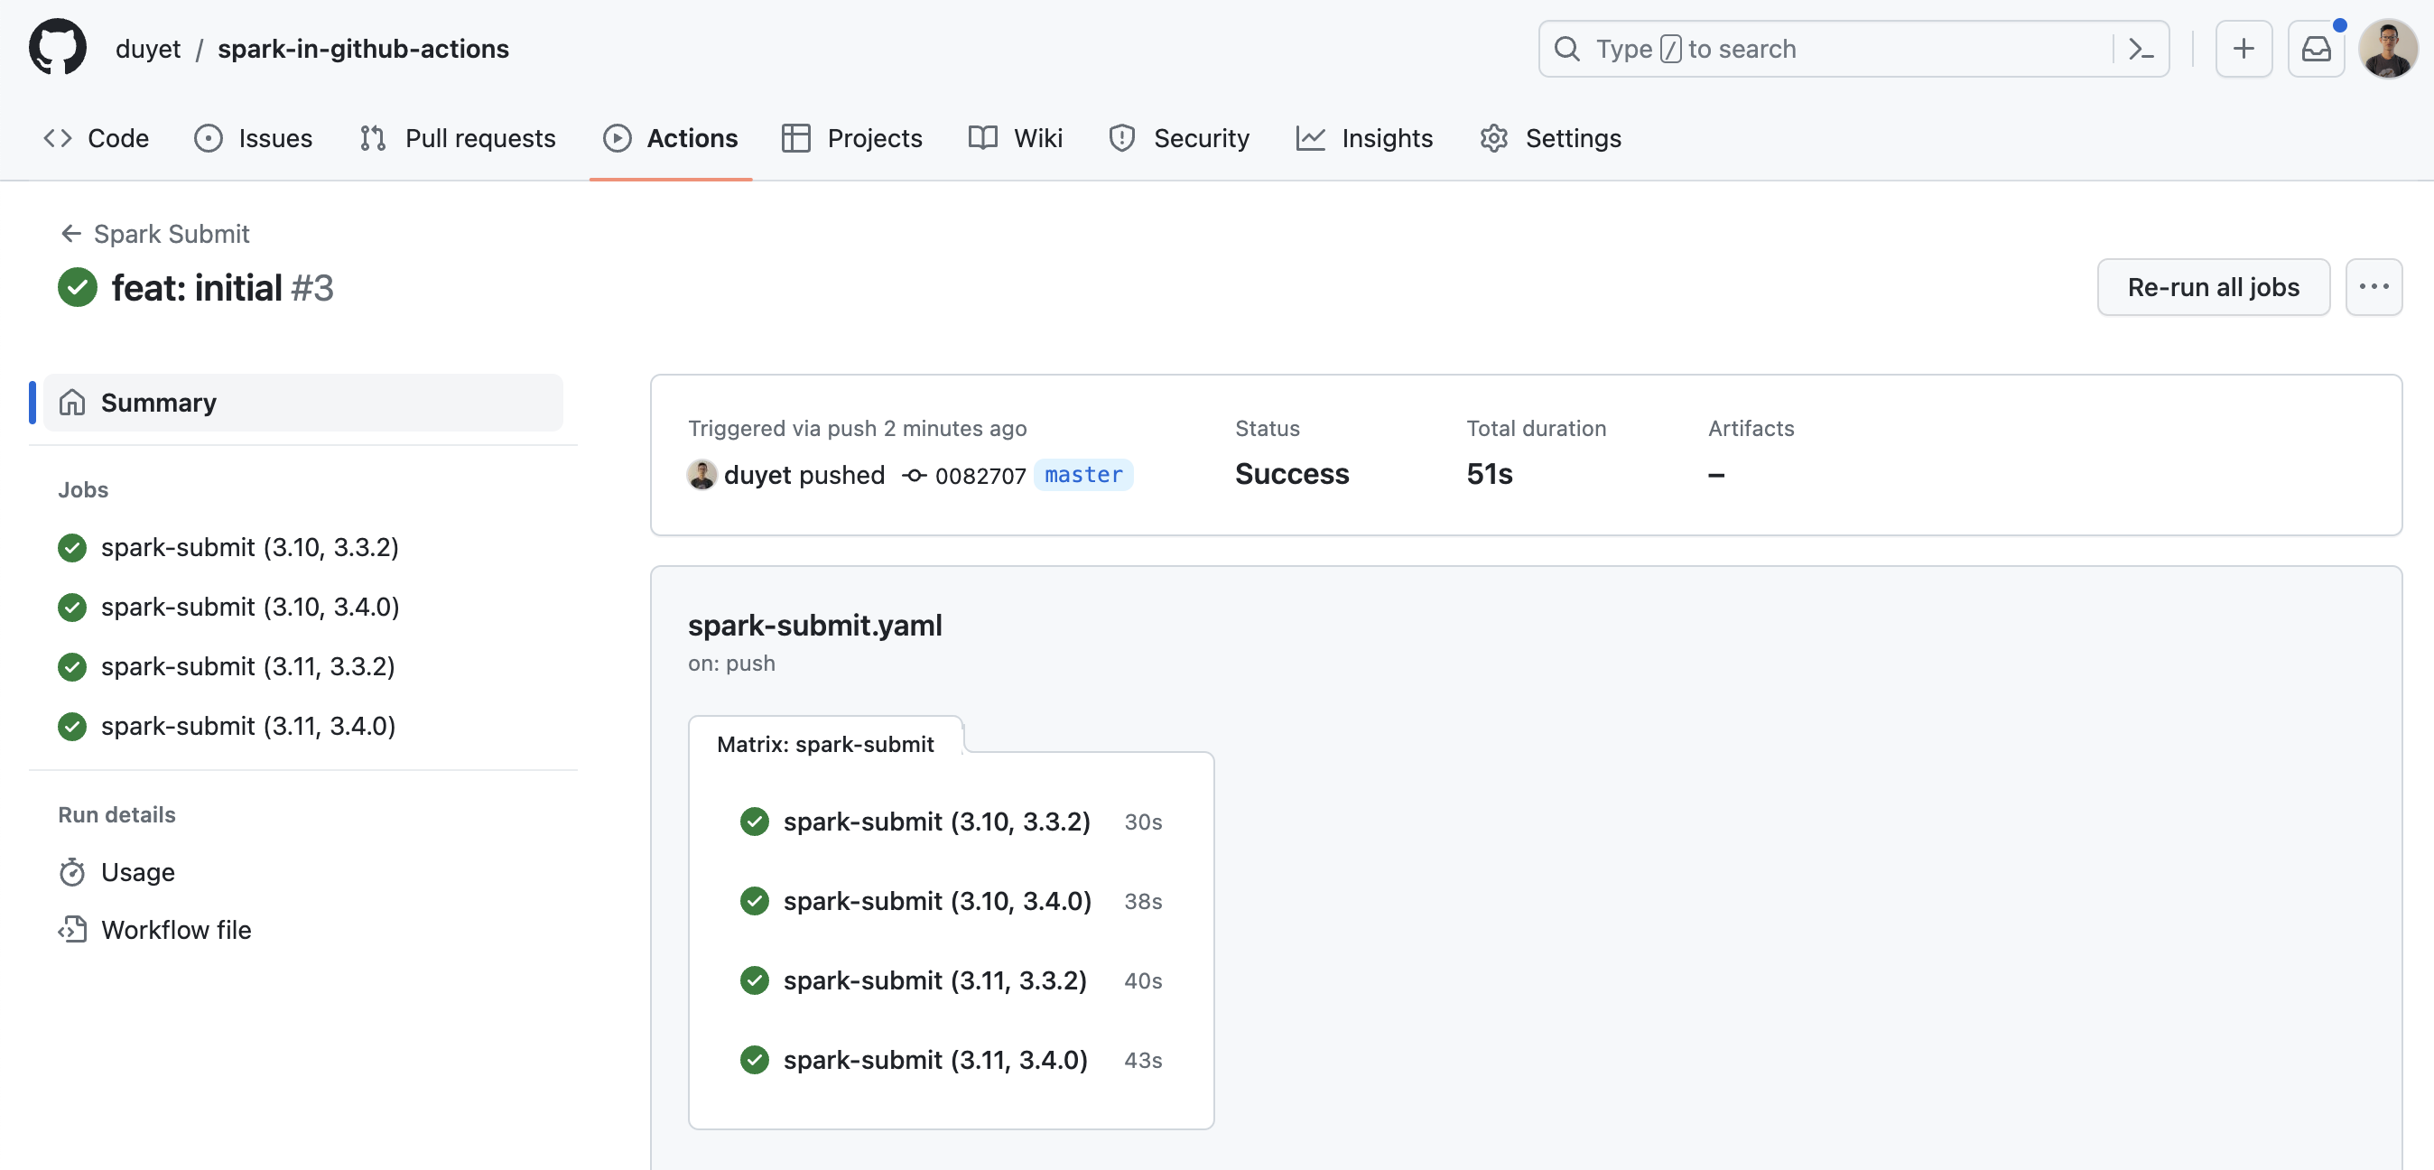Click your profile avatar

click(2390, 48)
